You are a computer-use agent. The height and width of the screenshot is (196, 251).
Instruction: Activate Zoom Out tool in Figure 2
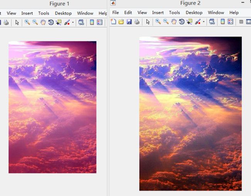tap(166, 22)
